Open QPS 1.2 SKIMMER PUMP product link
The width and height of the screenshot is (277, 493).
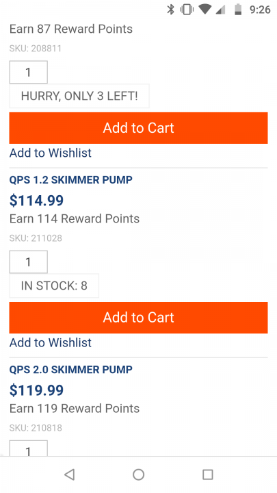click(71, 180)
